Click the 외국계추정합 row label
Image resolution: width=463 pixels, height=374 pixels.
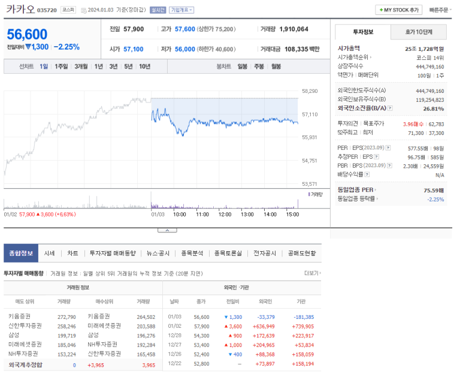pyautogui.click(x=25, y=365)
